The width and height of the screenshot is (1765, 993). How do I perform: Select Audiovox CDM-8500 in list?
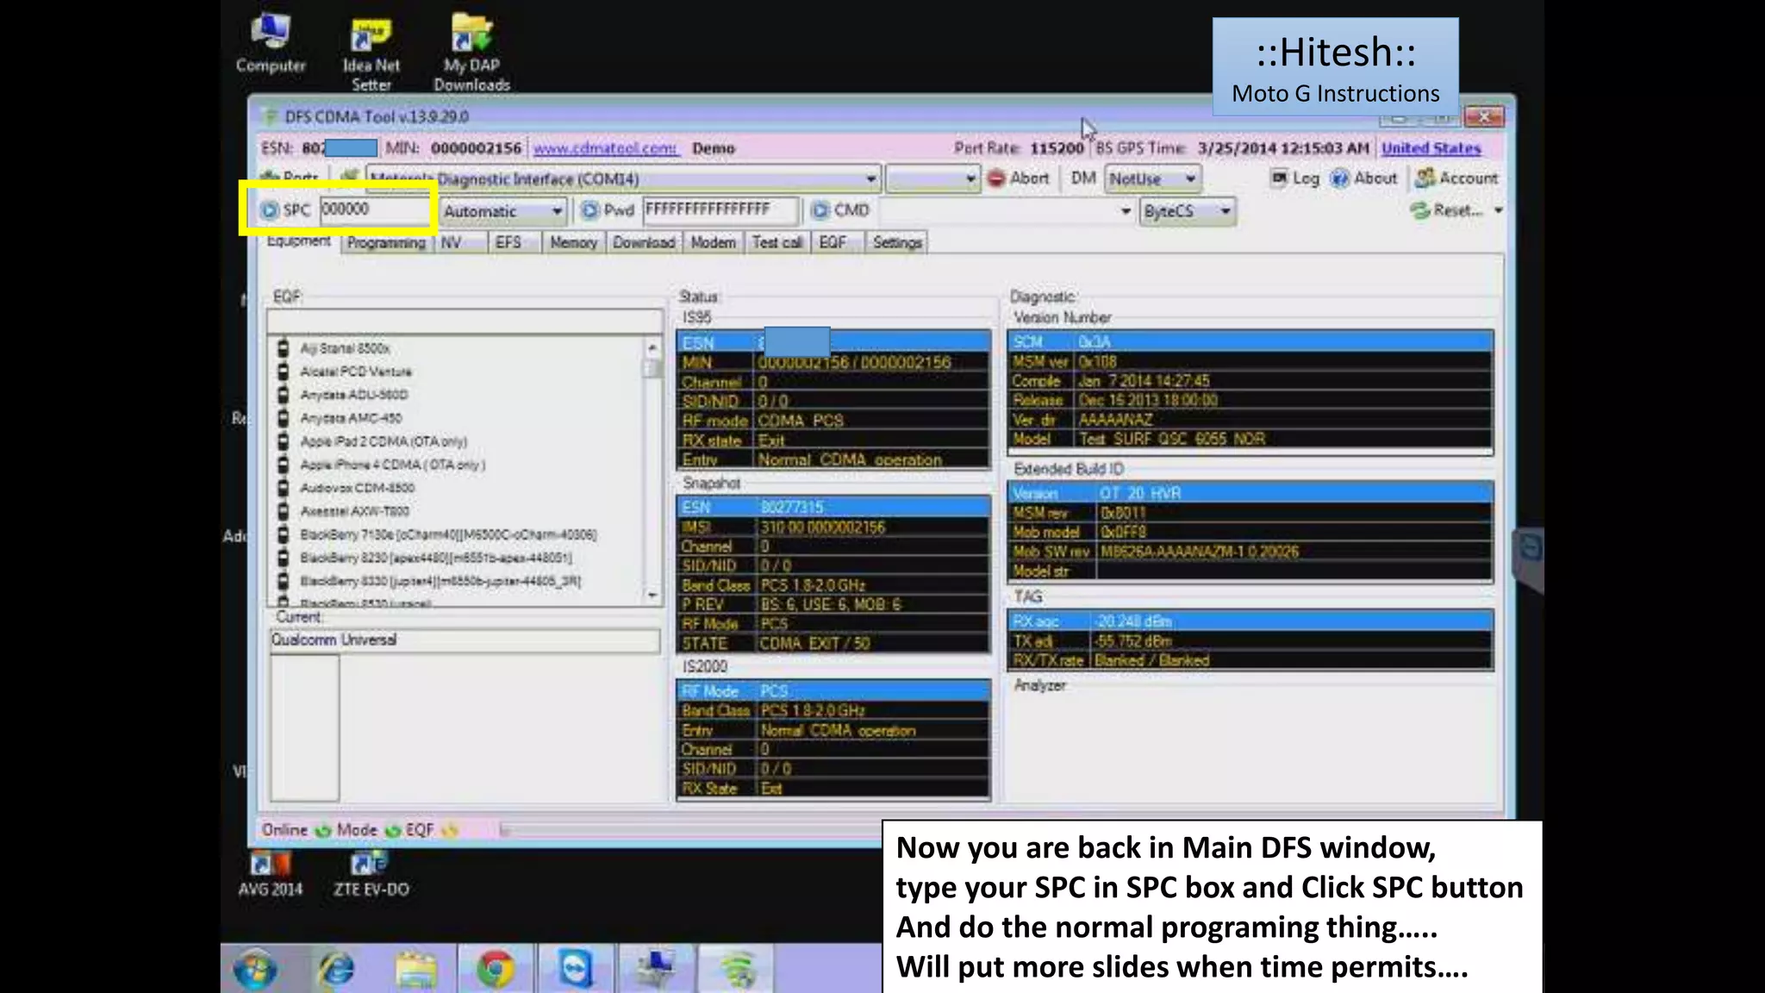pos(357,488)
